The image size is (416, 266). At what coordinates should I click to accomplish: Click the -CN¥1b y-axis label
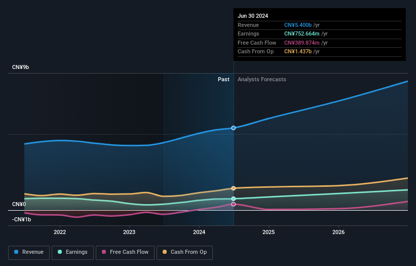[21, 219]
